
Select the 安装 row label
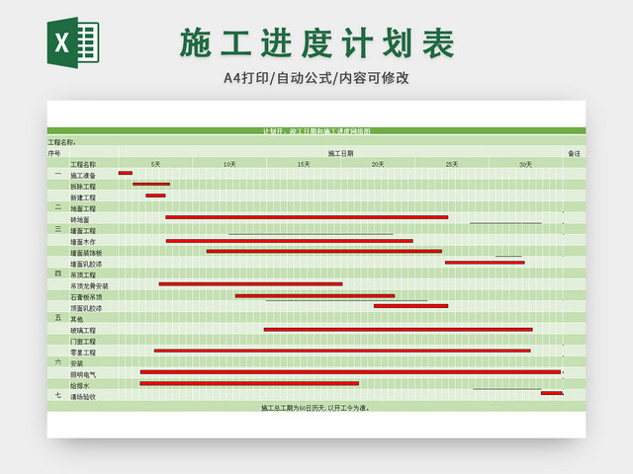pyautogui.click(x=77, y=363)
